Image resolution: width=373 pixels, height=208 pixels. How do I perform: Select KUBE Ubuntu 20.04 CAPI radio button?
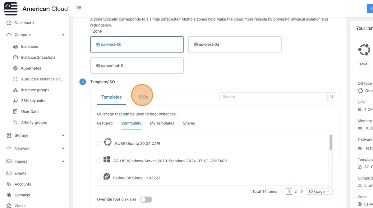[x=99, y=143]
